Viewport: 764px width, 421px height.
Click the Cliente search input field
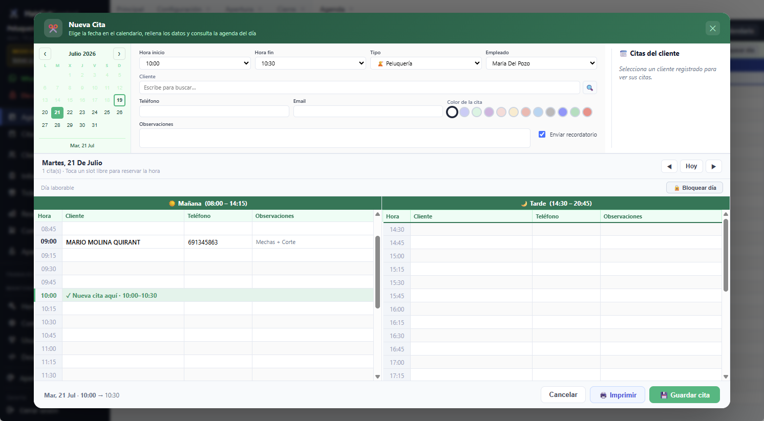[359, 87]
